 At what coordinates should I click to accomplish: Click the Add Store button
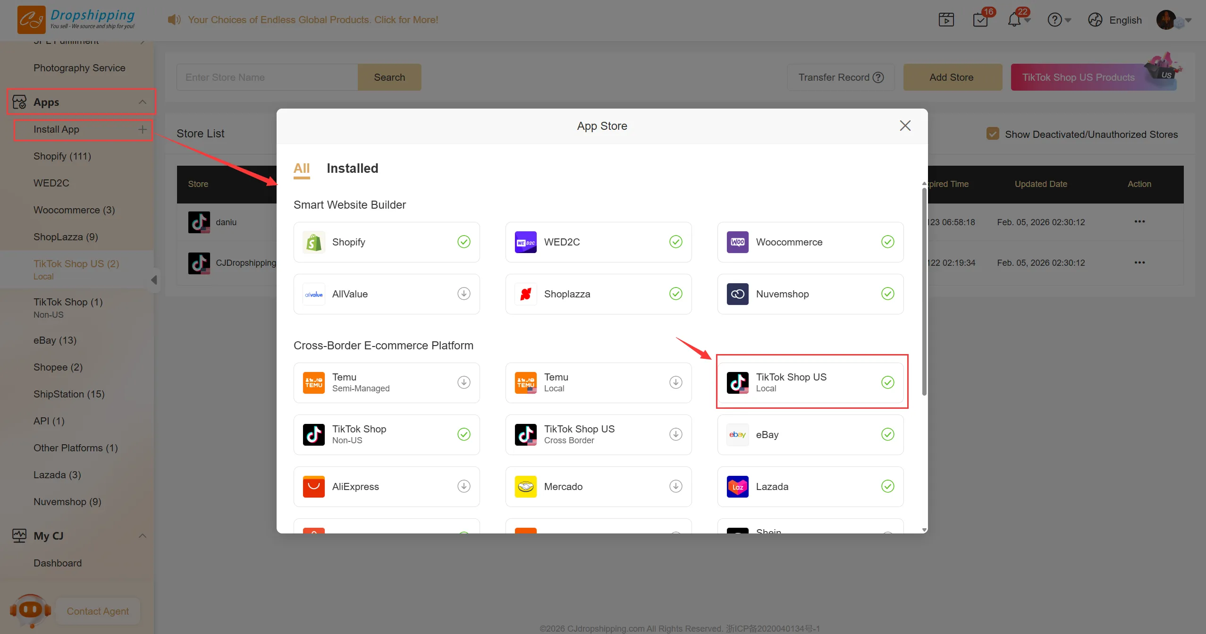pyautogui.click(x=952, y=77)
